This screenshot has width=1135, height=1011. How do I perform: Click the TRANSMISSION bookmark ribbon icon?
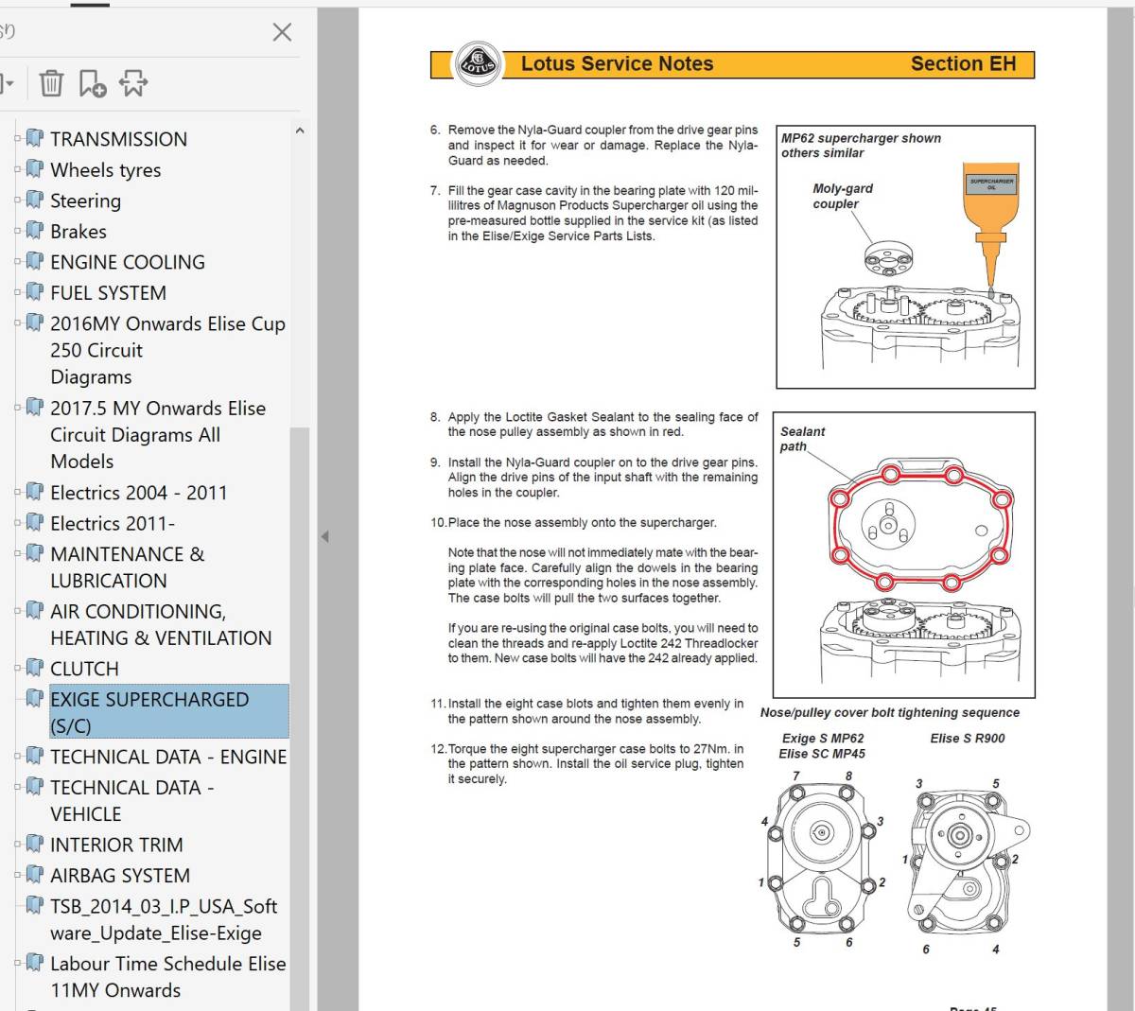35,138
